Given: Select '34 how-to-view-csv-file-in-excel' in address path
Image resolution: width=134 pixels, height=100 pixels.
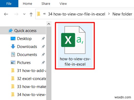Looking at the screenshot, I should click(x=77, y=14).
